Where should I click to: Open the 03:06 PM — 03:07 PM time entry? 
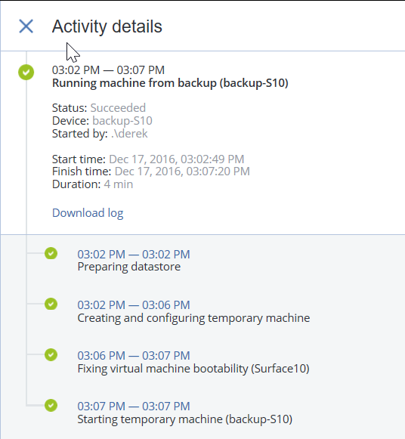pyautogui.click(x=134, y=356)
